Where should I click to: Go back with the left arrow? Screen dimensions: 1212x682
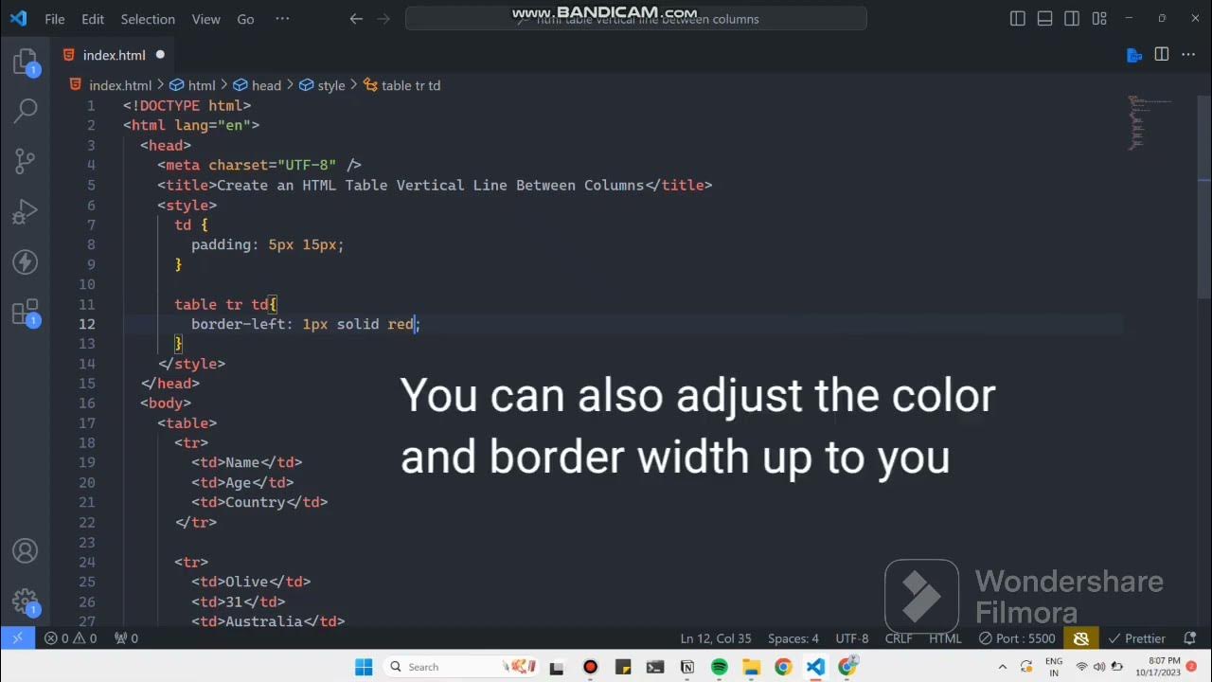(356, 18)
